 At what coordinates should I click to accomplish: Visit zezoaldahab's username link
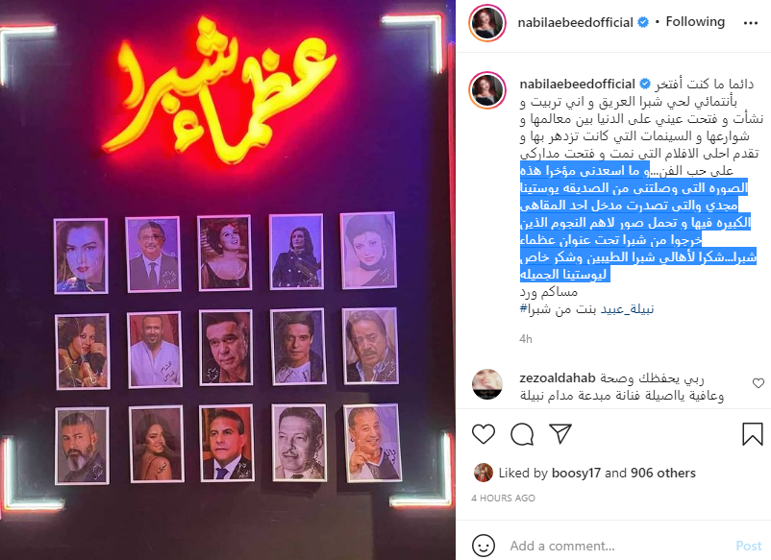558,377
